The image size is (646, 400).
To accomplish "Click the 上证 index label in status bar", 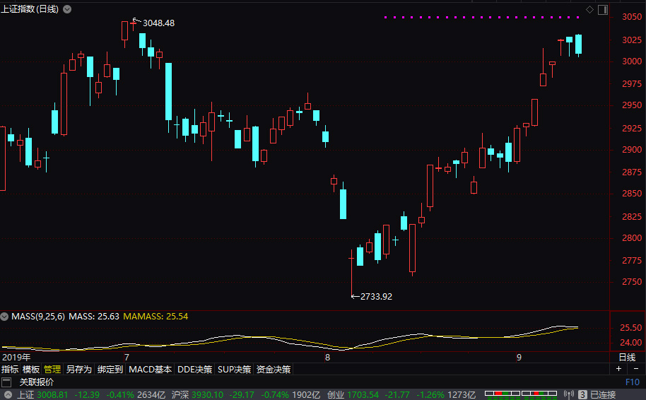I will click(x=25, y=394).
